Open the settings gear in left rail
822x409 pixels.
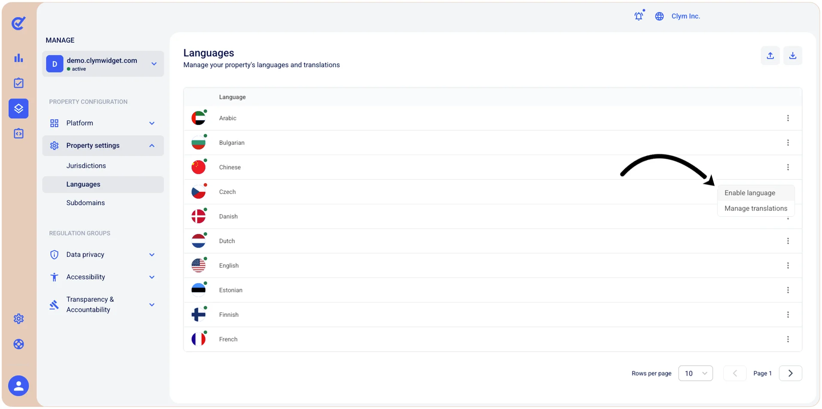[x=18, y=319]
